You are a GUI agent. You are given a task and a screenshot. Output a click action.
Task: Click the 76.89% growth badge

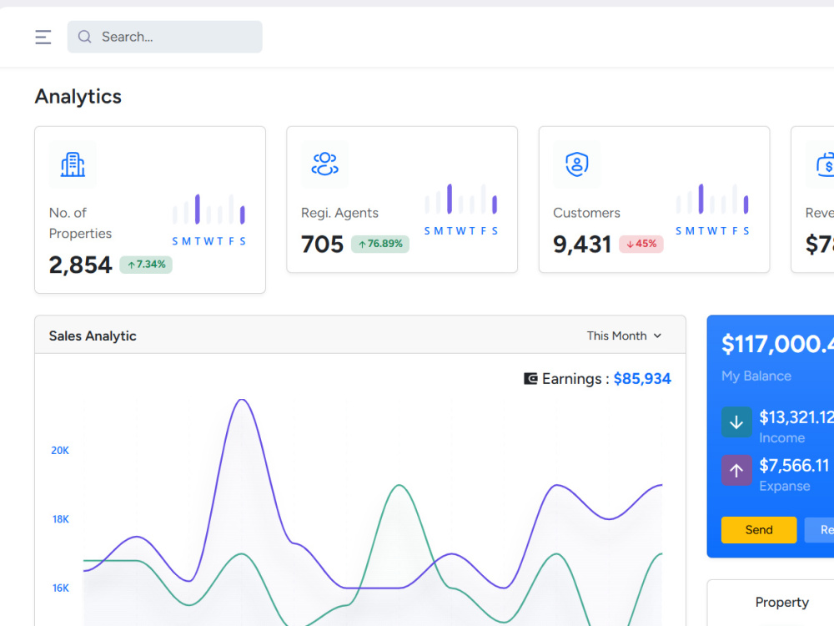[379, 244]
